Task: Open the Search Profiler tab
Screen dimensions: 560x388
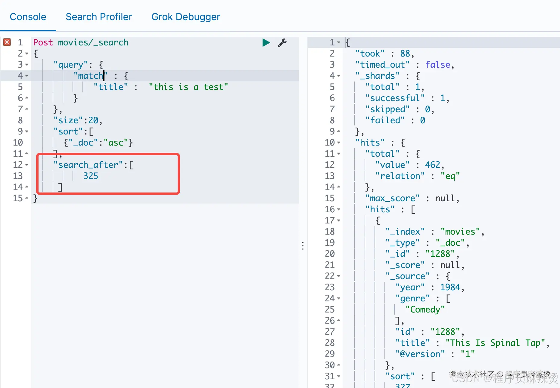Action: [x=99, y=17]
